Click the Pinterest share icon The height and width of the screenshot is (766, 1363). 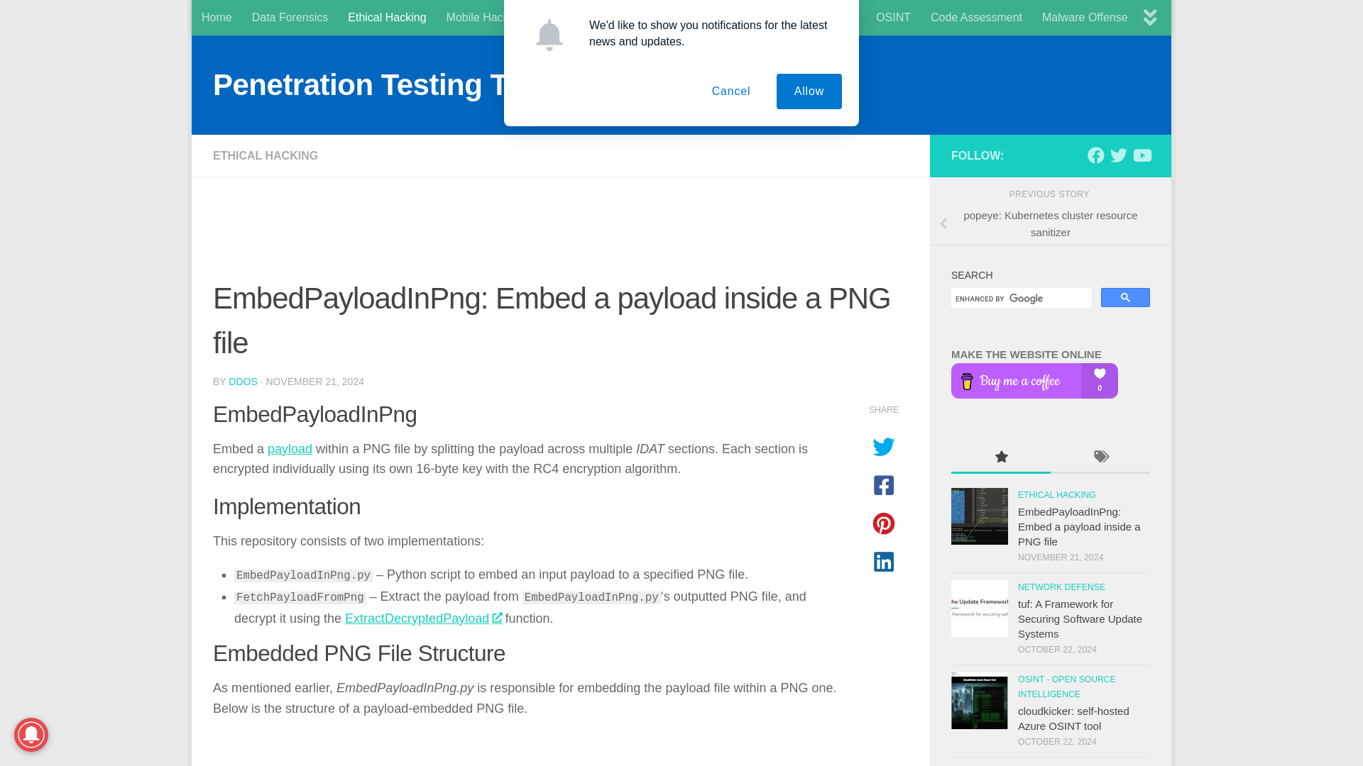tap(884, 523)
